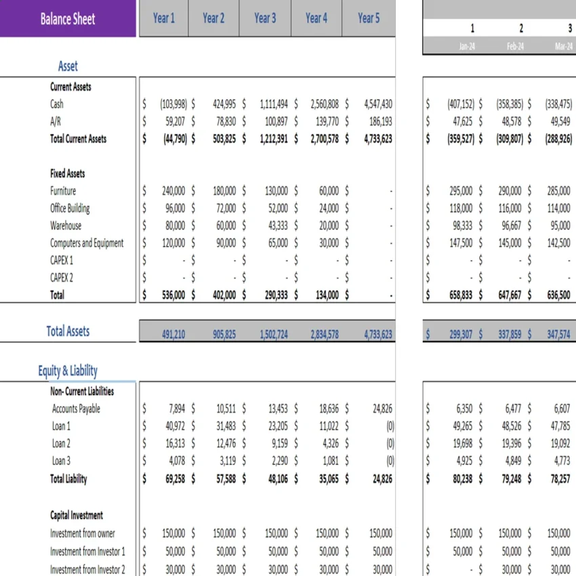Select the Total Assets row label
This screenshot has height=576, width=576.
pos(67,331)
